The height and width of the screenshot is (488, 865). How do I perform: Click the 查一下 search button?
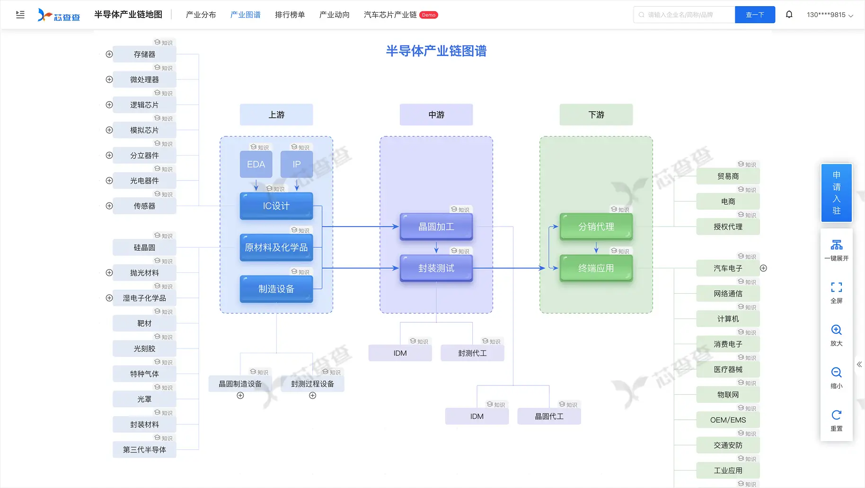(755, 15)
